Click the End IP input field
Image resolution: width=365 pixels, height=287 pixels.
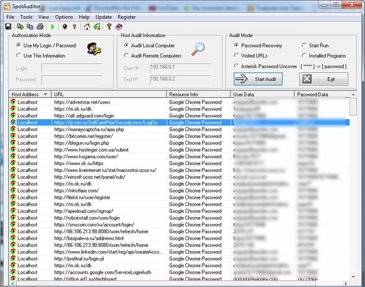point(181,80)
